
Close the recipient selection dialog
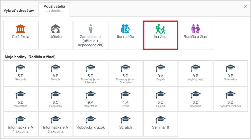coord(245,6)
